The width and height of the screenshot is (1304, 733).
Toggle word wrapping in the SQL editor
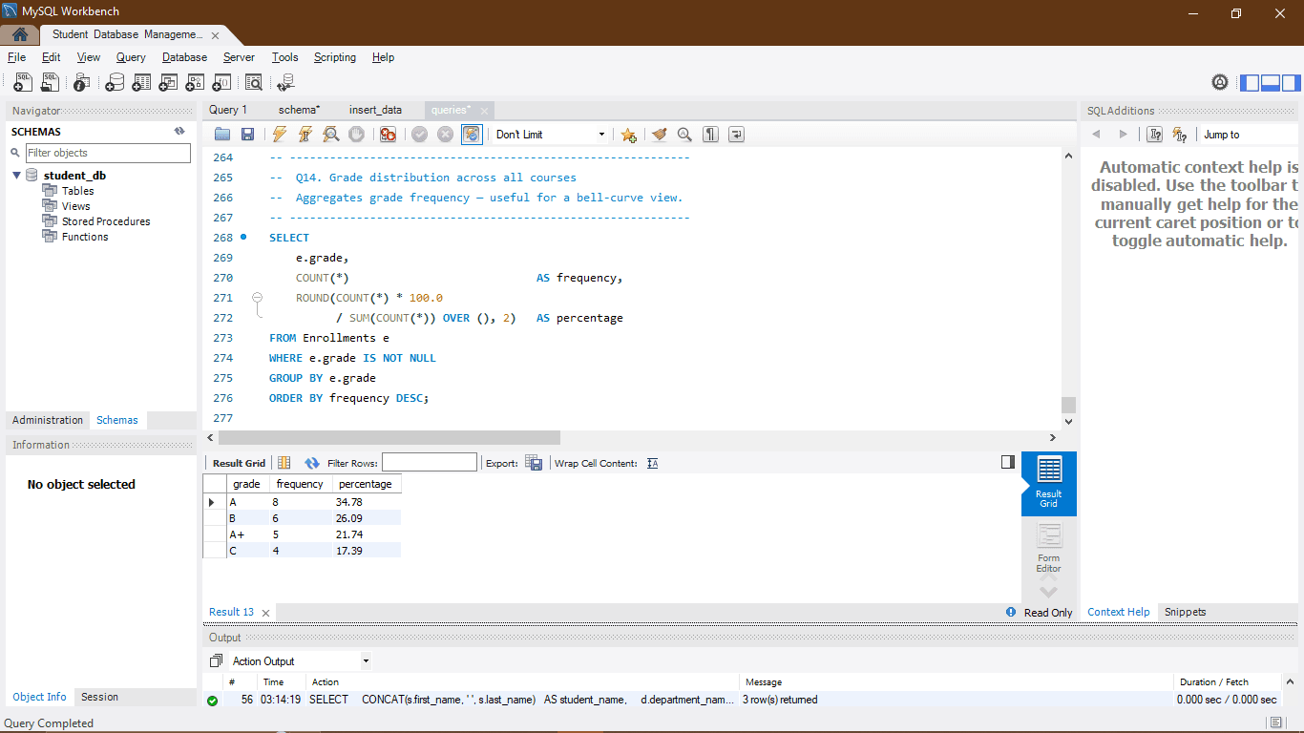coord(736,135)
